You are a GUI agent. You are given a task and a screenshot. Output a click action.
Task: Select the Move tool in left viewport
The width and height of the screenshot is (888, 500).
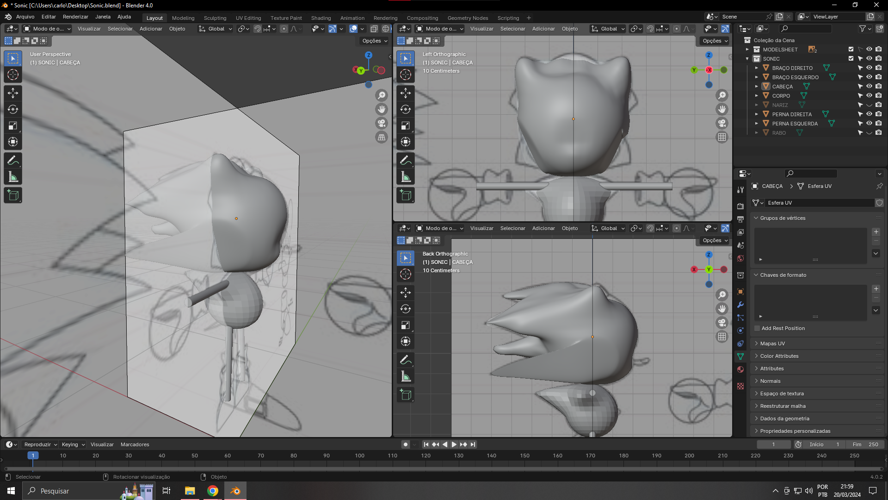13,93
